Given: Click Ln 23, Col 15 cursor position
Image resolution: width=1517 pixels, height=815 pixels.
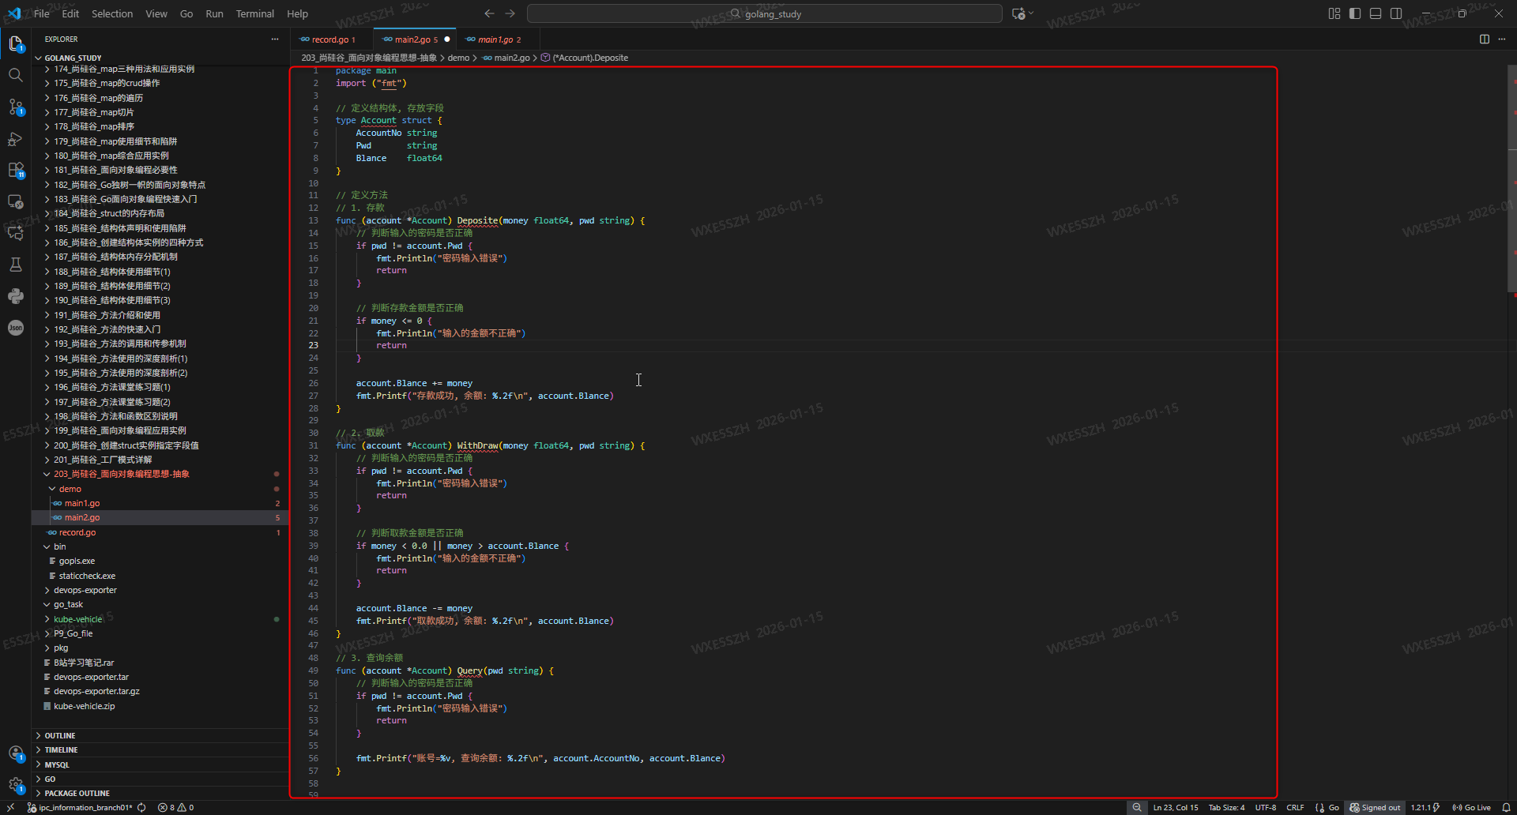Looking at the screenshot, I should (1176, 807).
